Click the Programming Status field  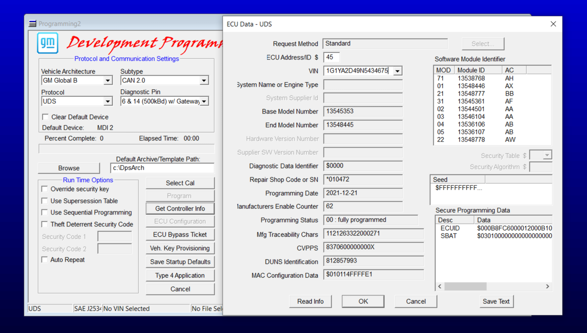371,220
